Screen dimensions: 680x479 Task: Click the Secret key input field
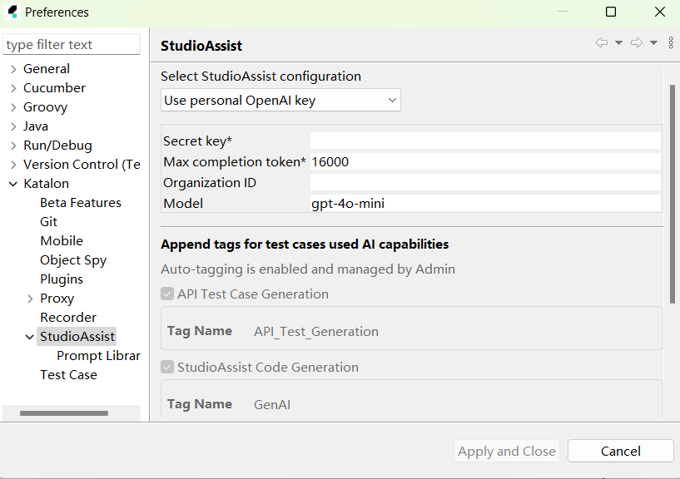485,141
